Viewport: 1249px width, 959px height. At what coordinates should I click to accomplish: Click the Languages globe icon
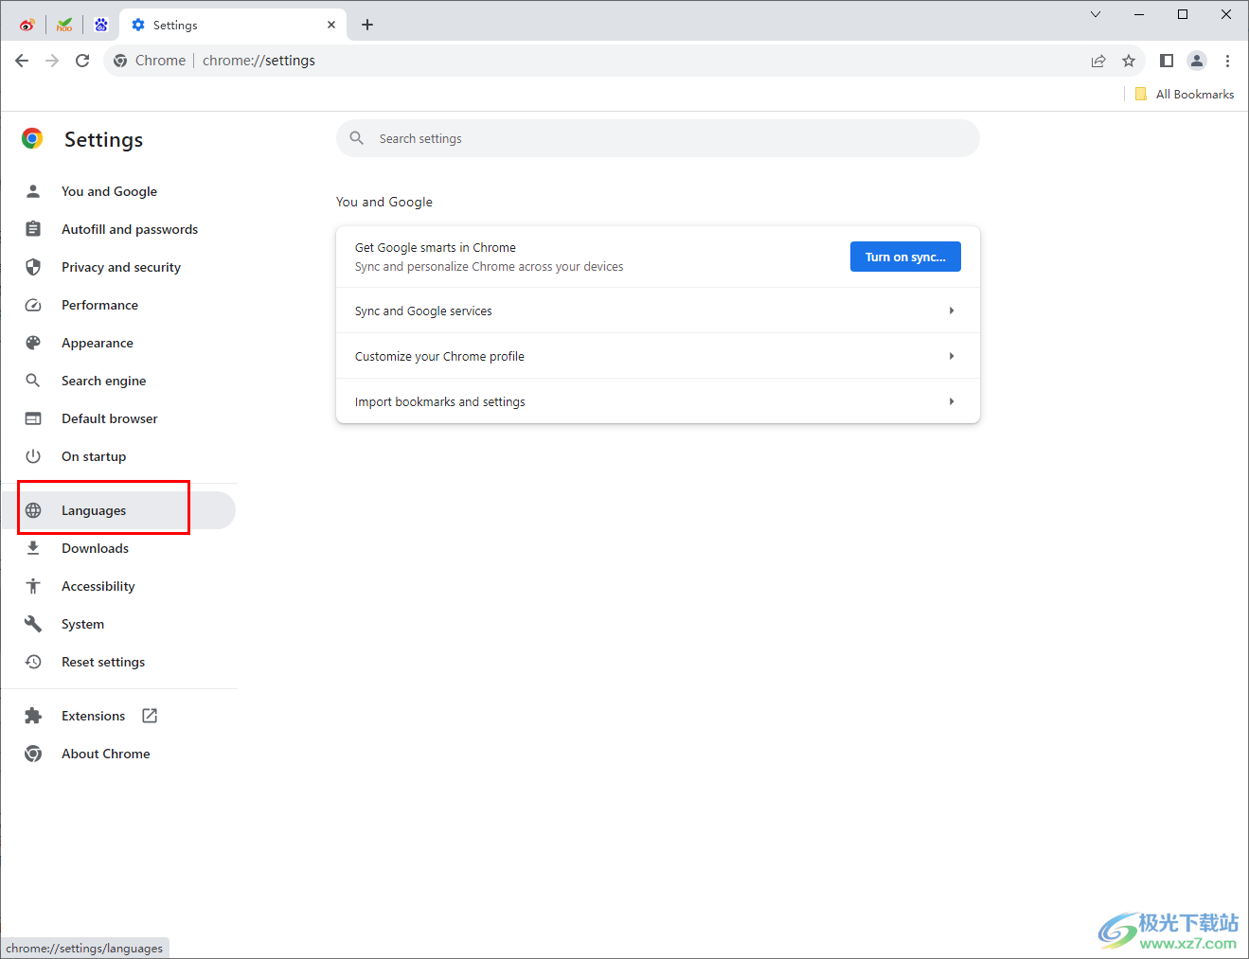33,510
